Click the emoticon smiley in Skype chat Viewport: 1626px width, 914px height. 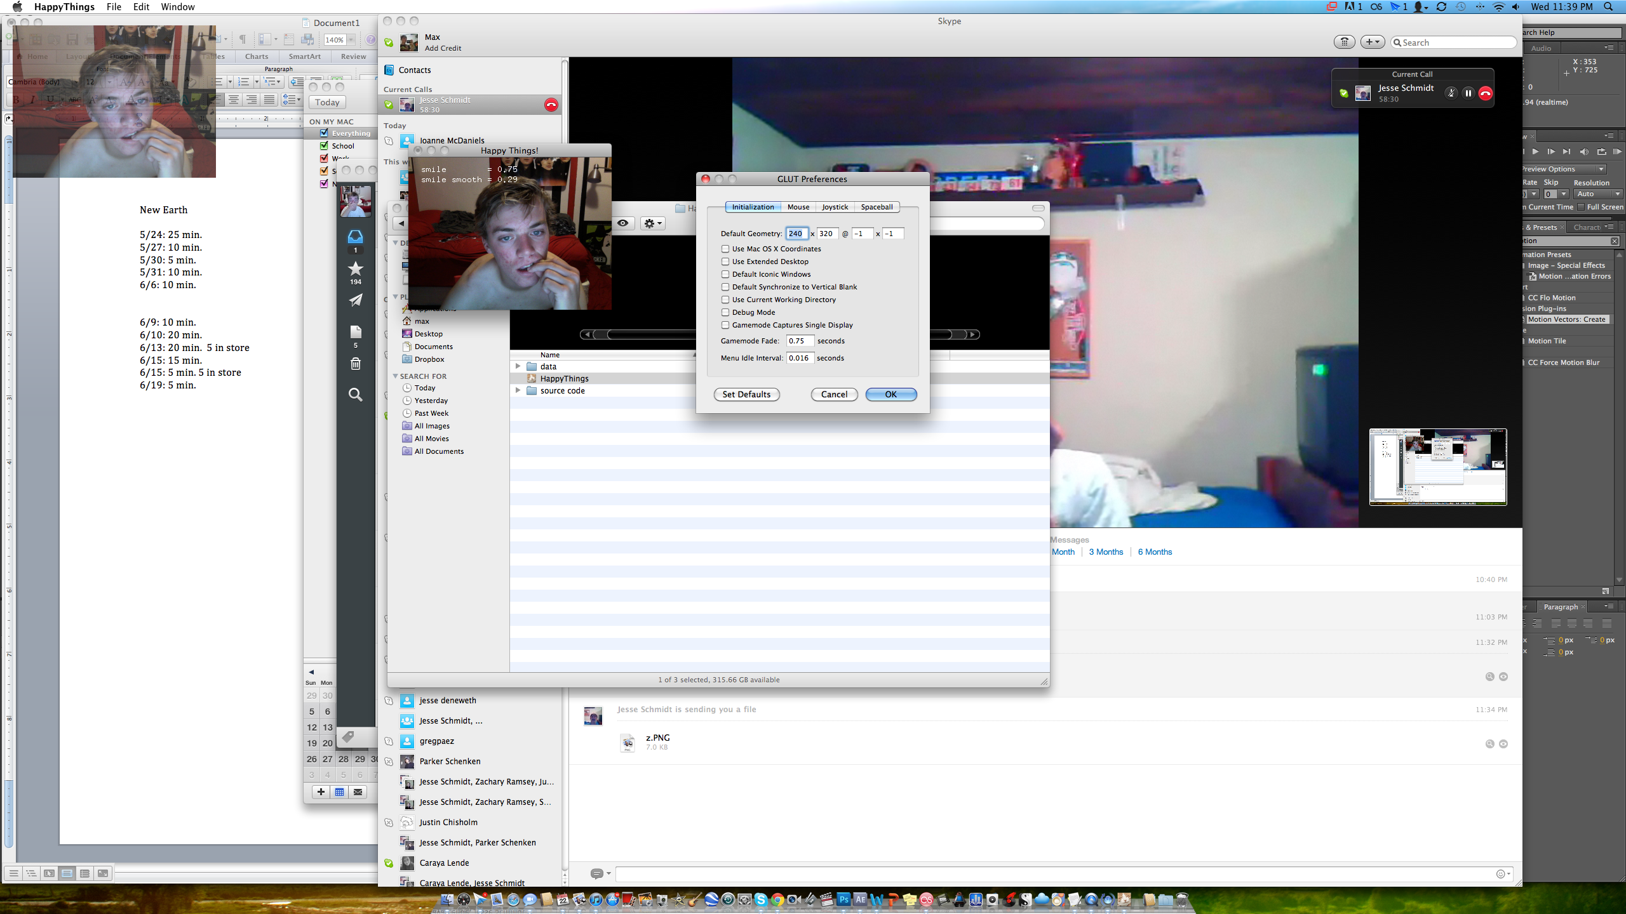1500,874
